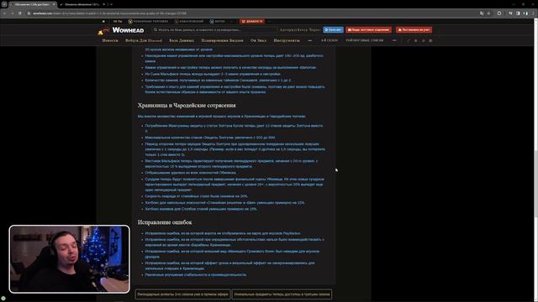The height and width of the screenshot is (302, 538).
Task: Close the second browser tab
Action: [104, 4]
